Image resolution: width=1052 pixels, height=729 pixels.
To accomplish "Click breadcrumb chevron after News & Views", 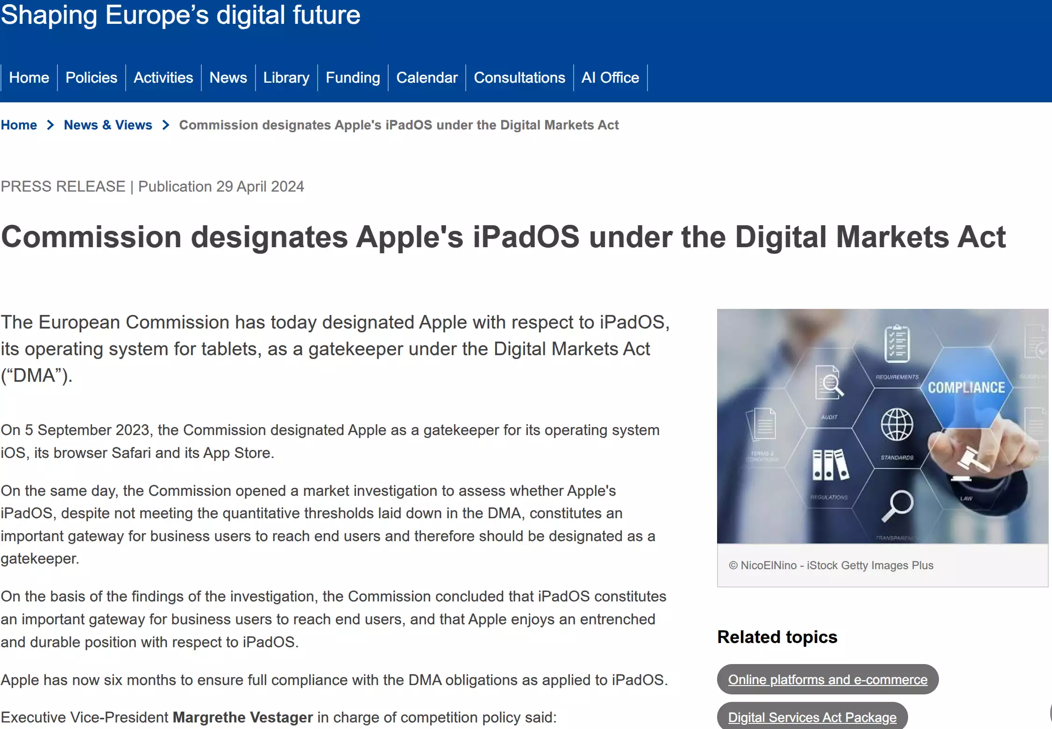I will [x=166, y=125].
